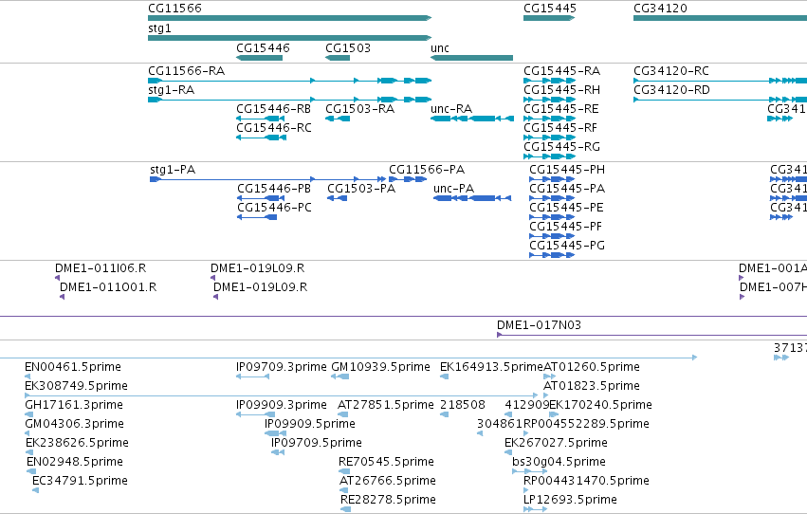
Task: Select transcript CG15445-RG
Action: 562,147
